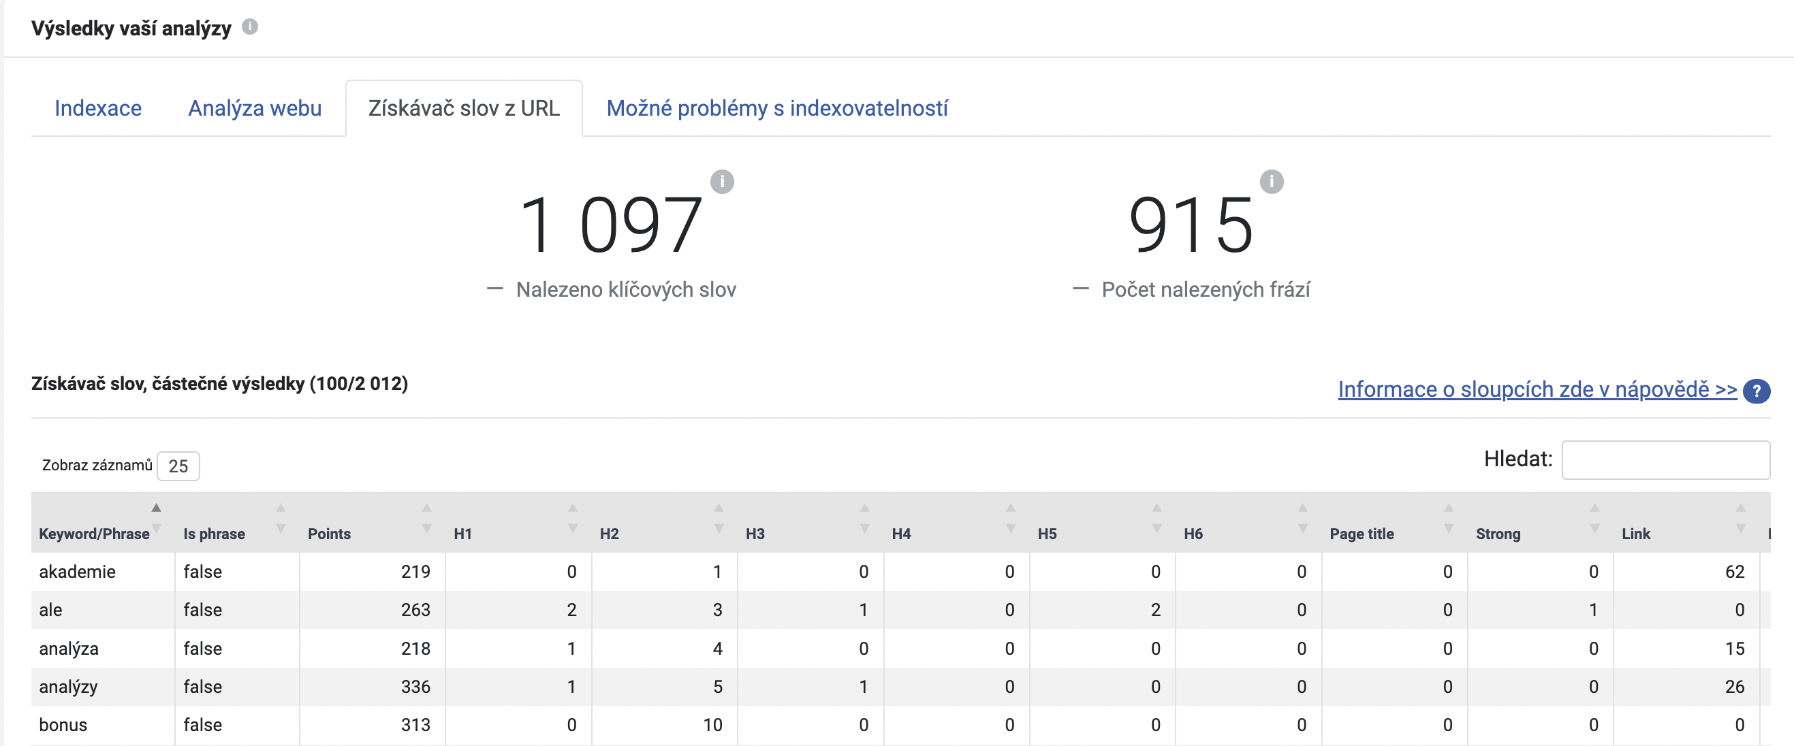Click Nalezeno klíčových slov label

point(626,289)
